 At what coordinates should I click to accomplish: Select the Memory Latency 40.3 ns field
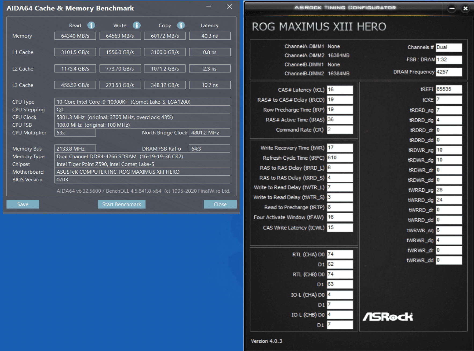pyautogui.click(x=210, y=36)
